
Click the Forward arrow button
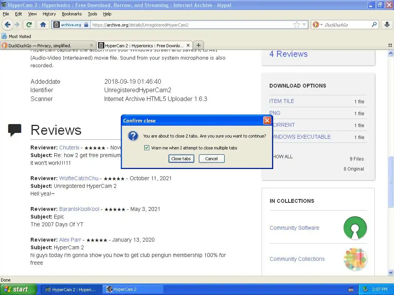(17, 25)
